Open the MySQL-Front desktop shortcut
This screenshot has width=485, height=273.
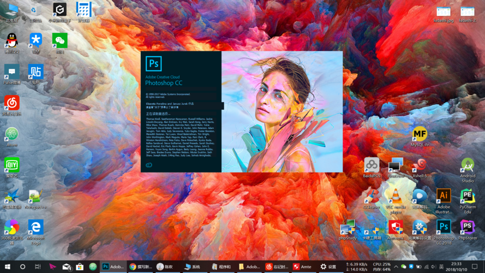pyautogui.click(x=420, y=137)
